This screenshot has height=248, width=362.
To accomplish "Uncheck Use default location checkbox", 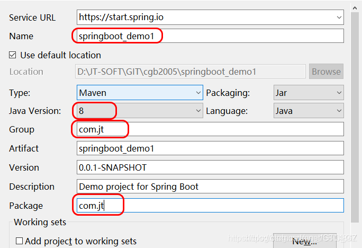I will click(13, 55).
